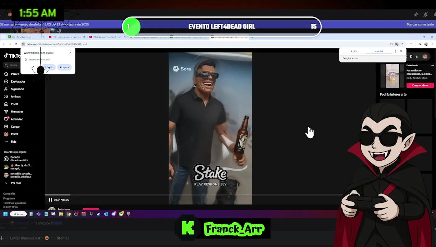Switch to the second YouTube tab
The height and width of the screenshot is (247, 436).
[107, 37]
